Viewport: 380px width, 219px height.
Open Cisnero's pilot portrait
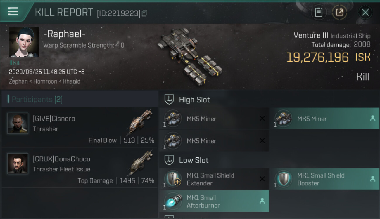(18, 123)
